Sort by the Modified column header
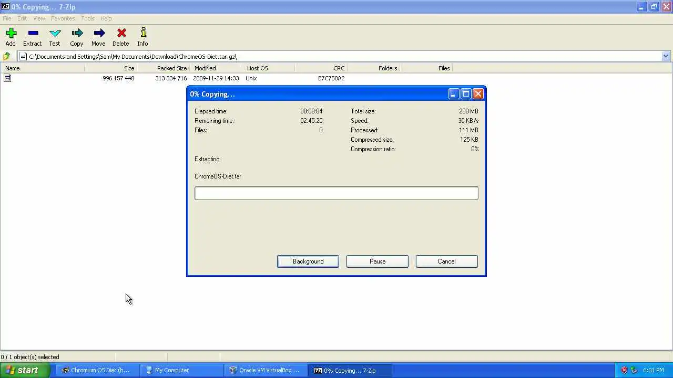Viewport: 673px width, 378px height. pos(216,68)
